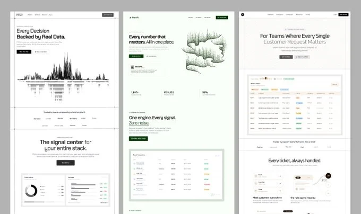
Task: Click the round black node in the routing diagram
Action: (329, 176)
